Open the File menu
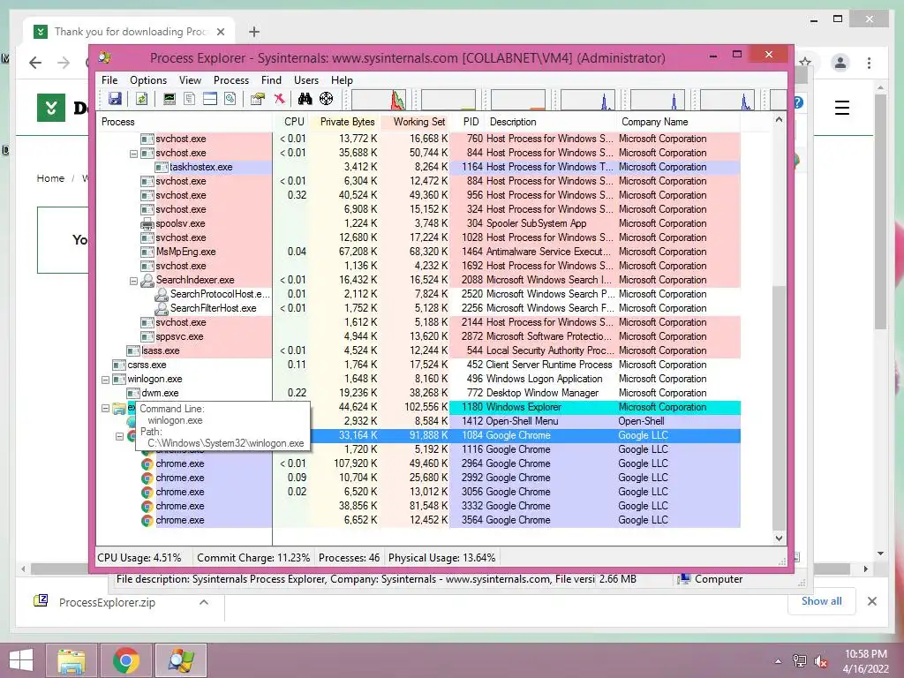Viewport: 904px width, 678px height. point(109,80)
